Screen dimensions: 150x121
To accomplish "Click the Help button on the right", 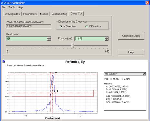I will 131,52.
